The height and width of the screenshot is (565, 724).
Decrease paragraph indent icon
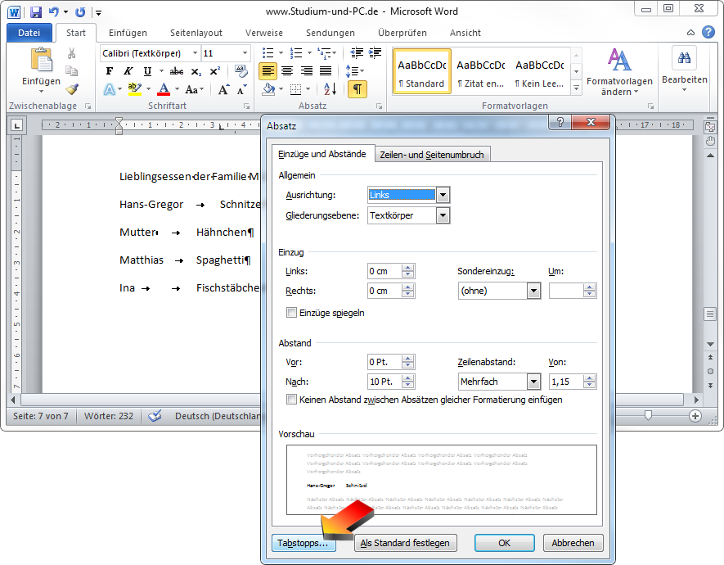click(x=357, y=52)
